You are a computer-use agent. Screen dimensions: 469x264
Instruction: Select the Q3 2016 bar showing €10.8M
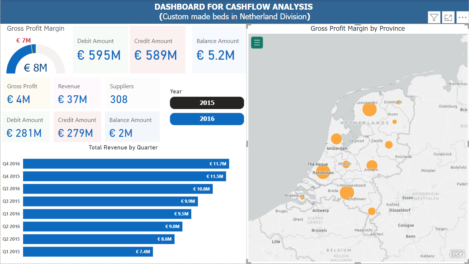tap(118, 189)
